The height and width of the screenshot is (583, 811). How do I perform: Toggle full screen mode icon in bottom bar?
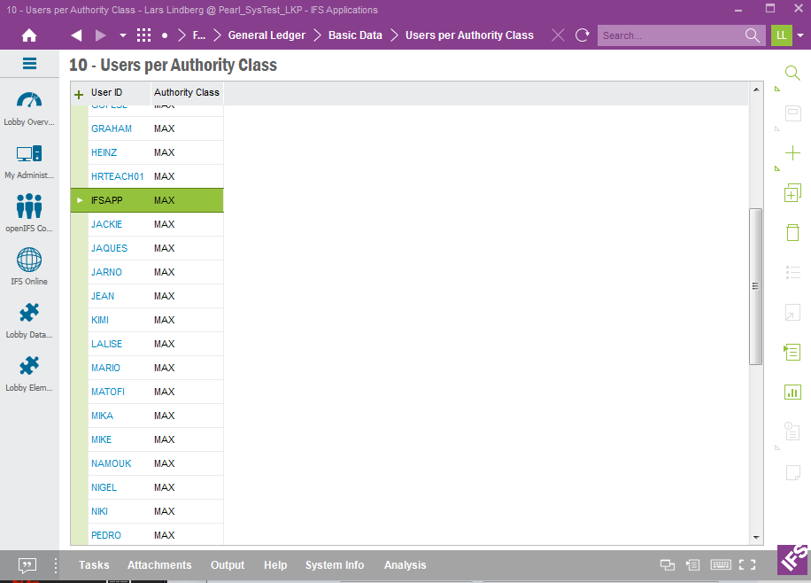tap(747, 565)
